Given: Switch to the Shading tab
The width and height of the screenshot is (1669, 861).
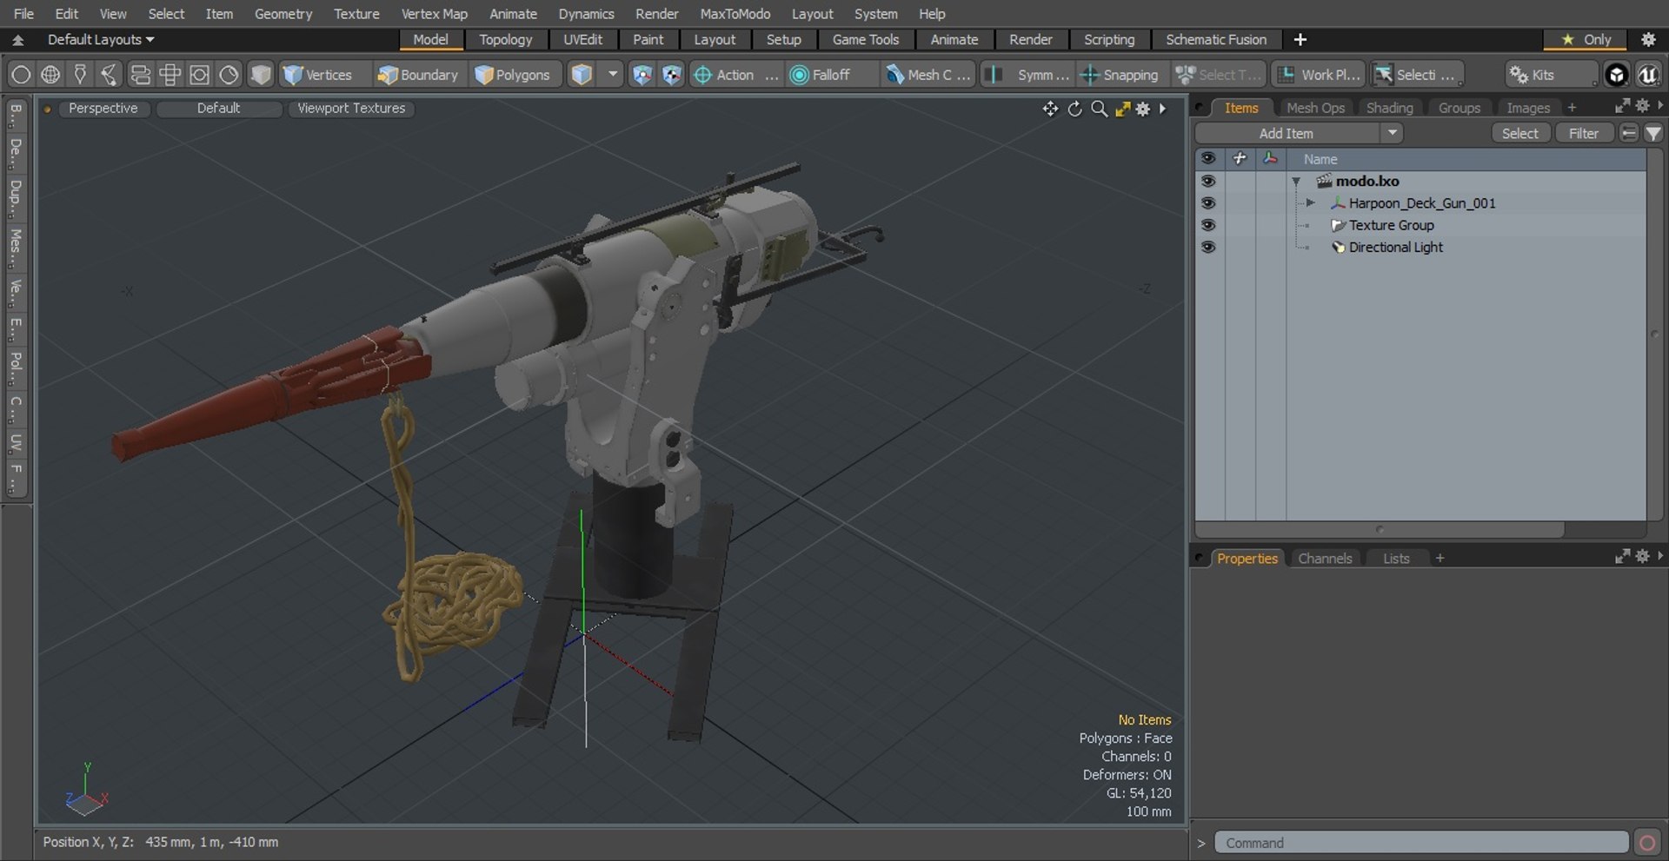Looking at the screenshot, I should [1389, 108].
